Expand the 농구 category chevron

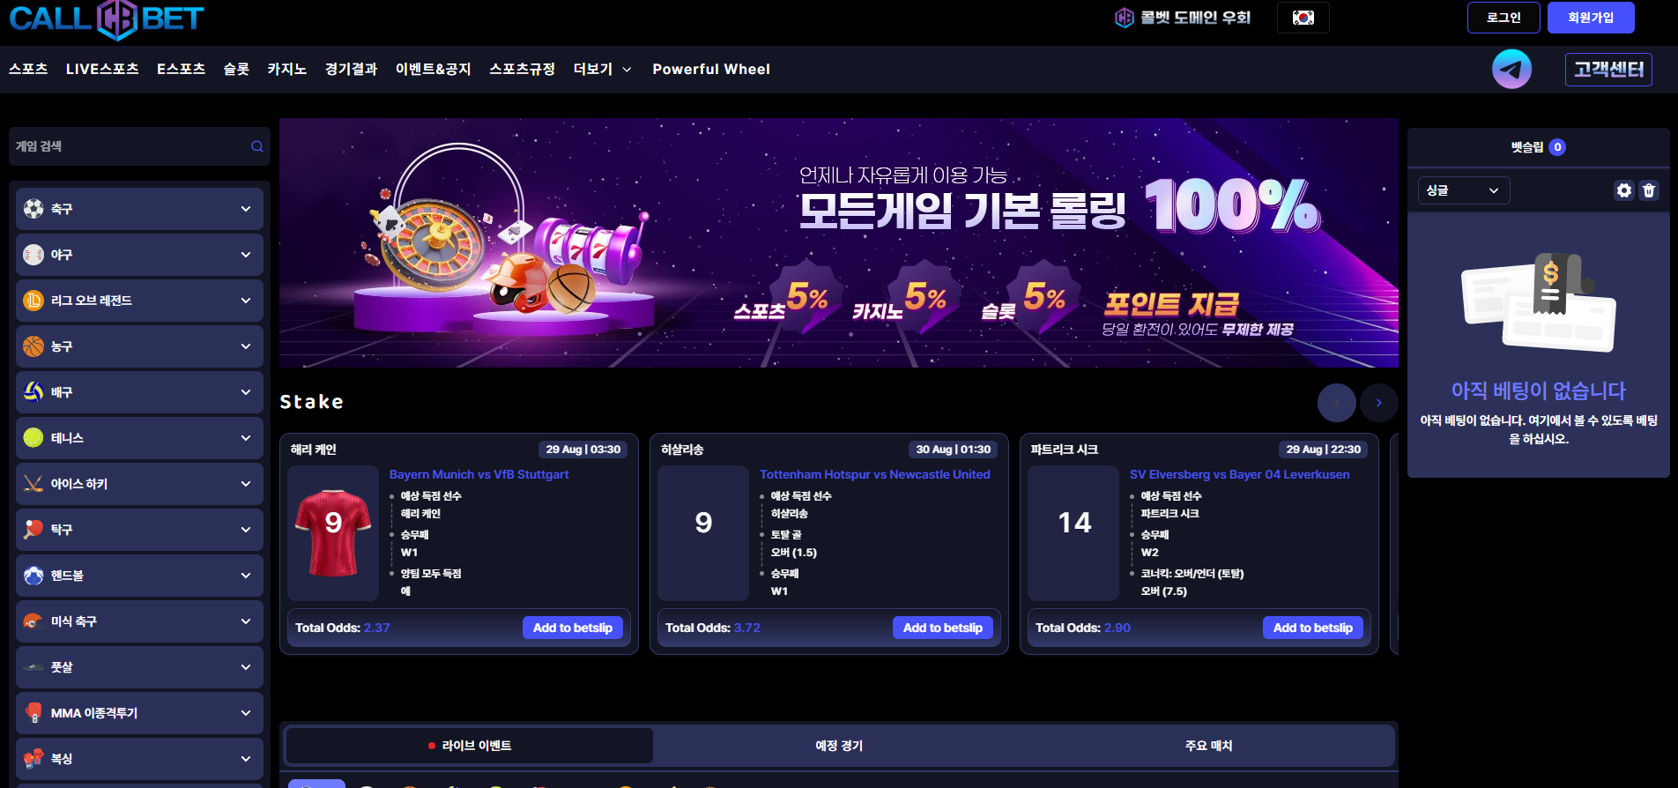(246, 346)
